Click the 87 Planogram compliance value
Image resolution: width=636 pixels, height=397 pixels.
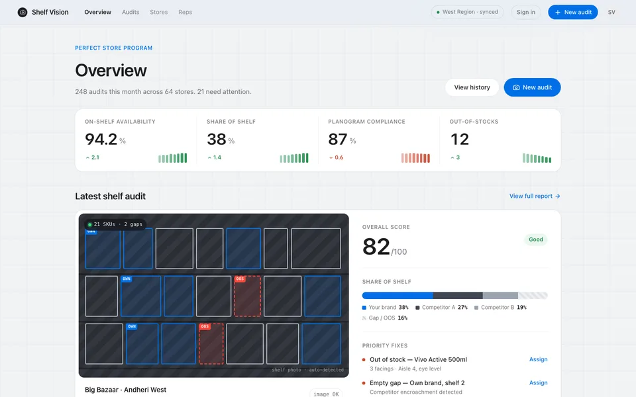click(x=338, y=140)
